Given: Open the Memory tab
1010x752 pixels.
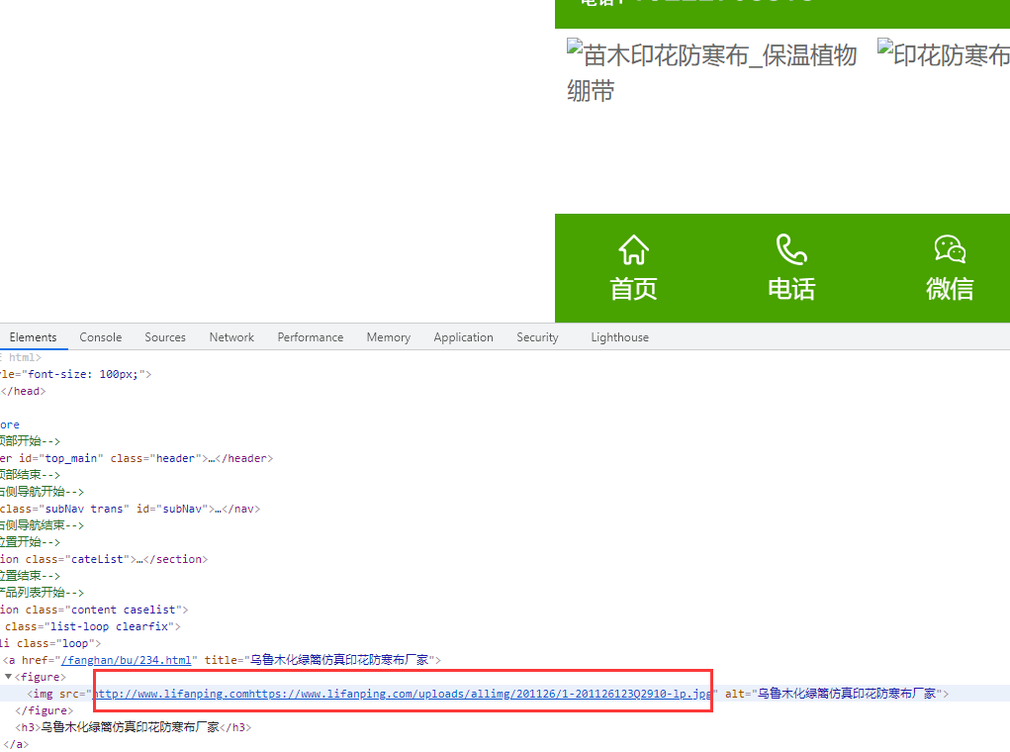Looking at the screenshot, I should (x=388, y=337).
